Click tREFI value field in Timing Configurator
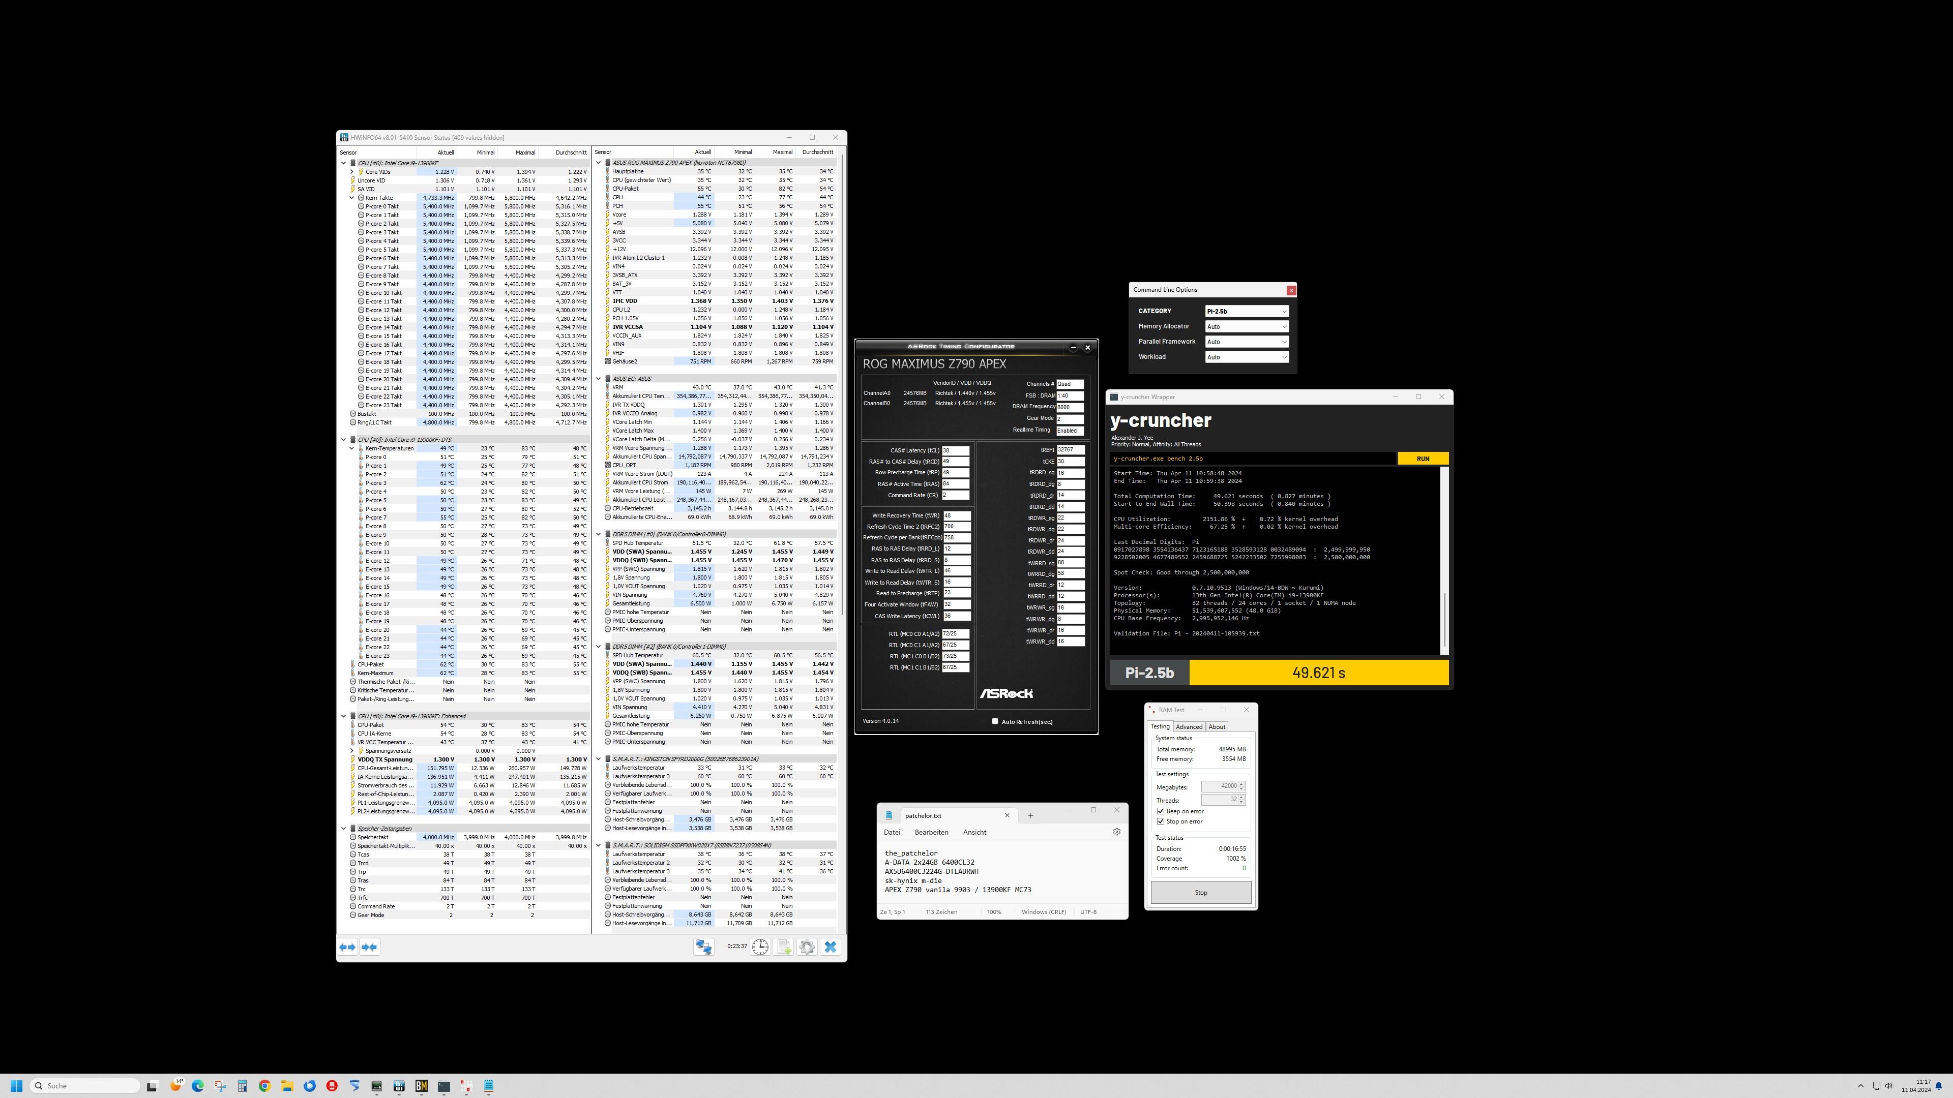The width and height of the screenshot is (1953, 1098). [x=1071, y=449]
